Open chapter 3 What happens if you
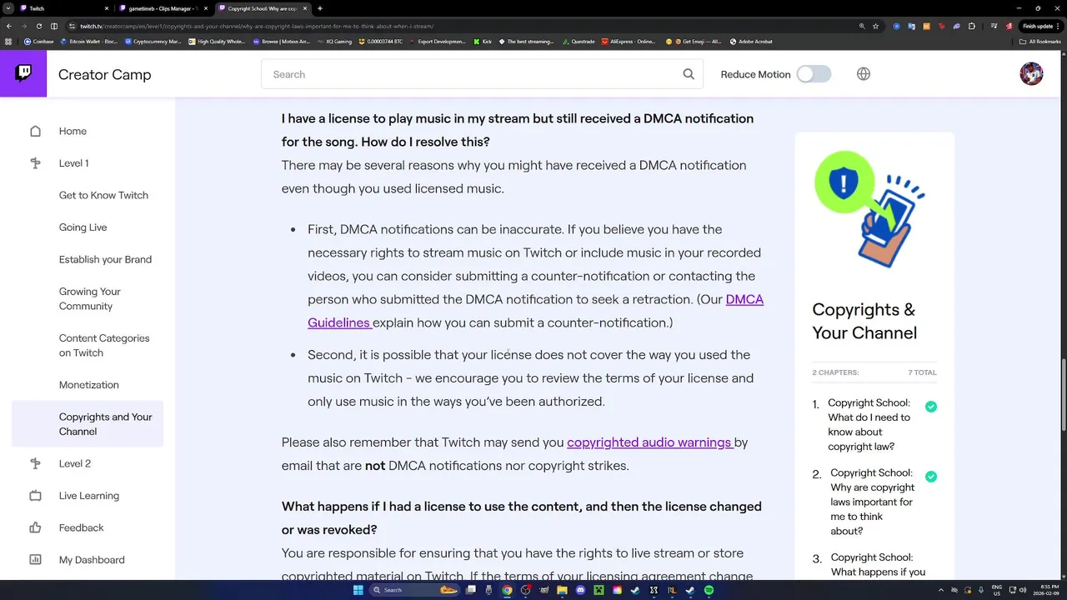The image size is (1067, 600). 878,564
